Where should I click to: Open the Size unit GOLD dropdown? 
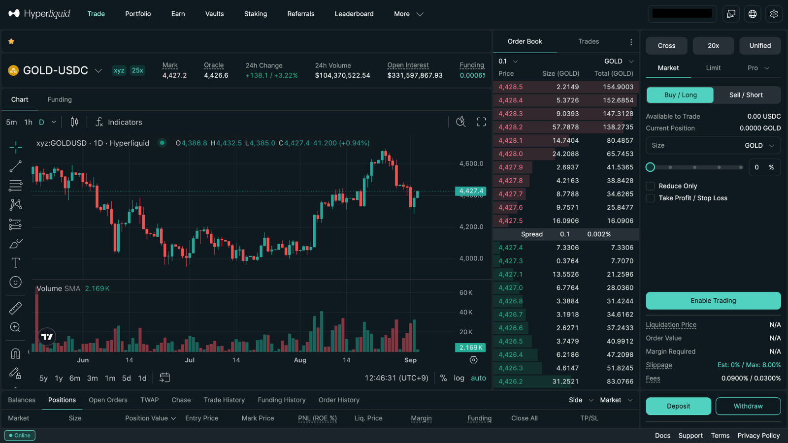[x=760, y=146]
